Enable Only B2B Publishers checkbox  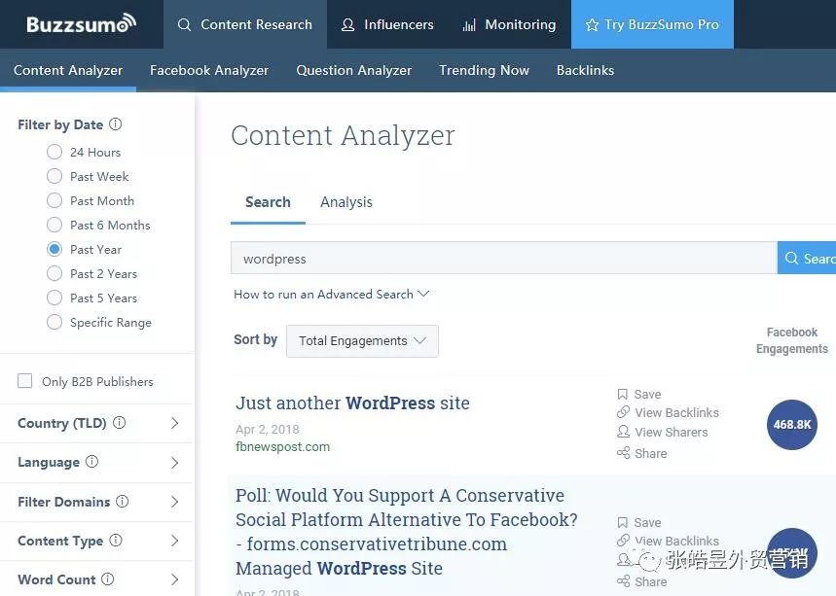(x=25, y=381)
